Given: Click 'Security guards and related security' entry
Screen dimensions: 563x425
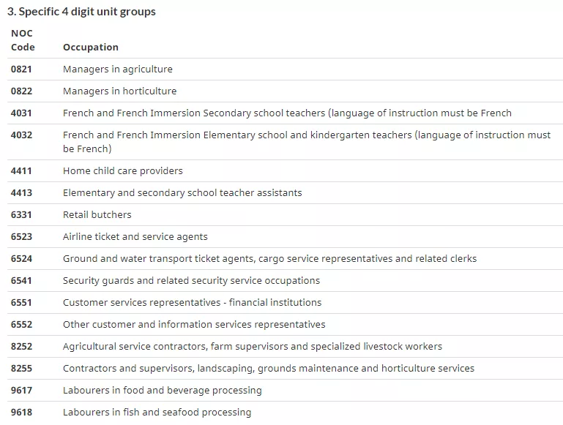Looking at the screenshot, I should point(191,280).
